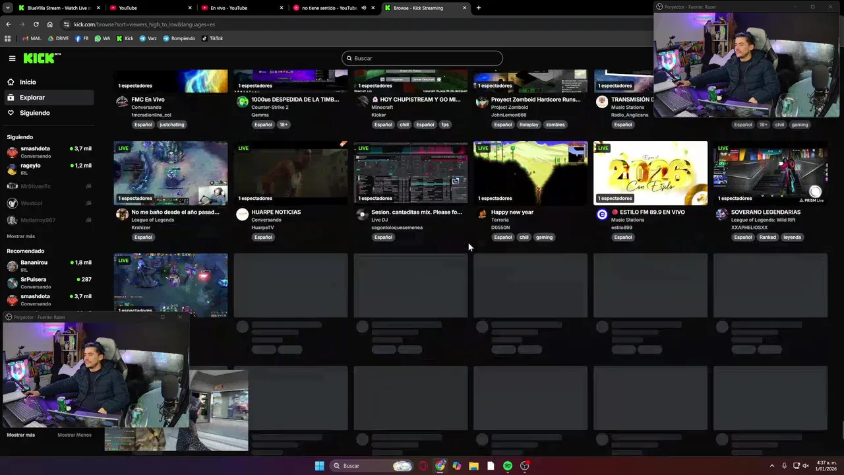Image resolution: width=844 pixels, height=475 pixels.
Task: Click the JohnLemon666 channel avatar
Action: point(482,102)
